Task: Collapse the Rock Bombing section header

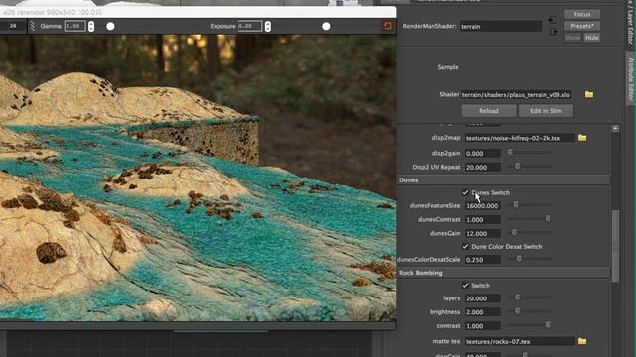Action: pos(503,273)
